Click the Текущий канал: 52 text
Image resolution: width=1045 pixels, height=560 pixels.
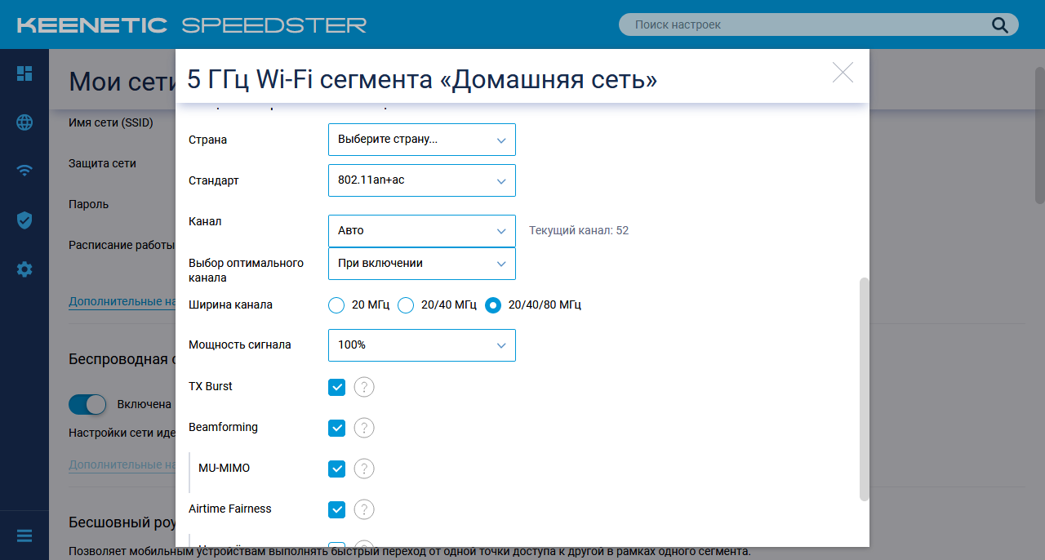point(579,231)
